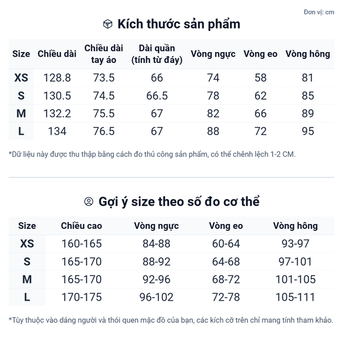The height and width of the screenshot is (343, 343).
Task: Click the 160-165 height range cell
Action: [x=81, y=244]
